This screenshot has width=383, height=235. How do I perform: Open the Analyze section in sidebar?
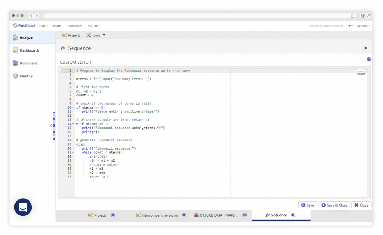(32, 37)
